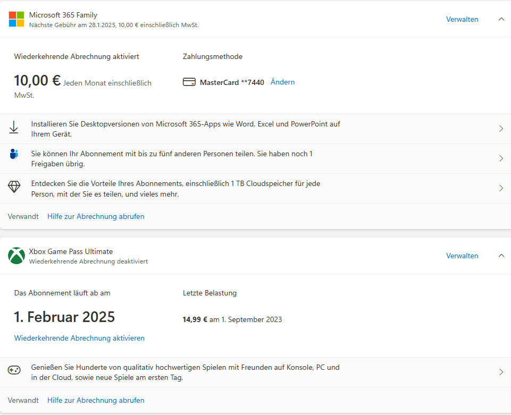Open Hilfe zur Abrechnung under Microsoft 365
This screenshot has width=511, height=415.
pyautogui.click(x=96, y=216)
